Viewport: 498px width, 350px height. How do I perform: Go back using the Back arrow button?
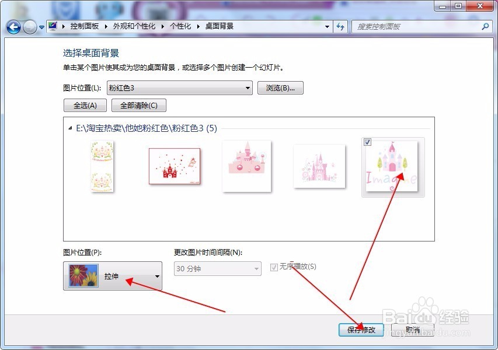coord(13,27)
